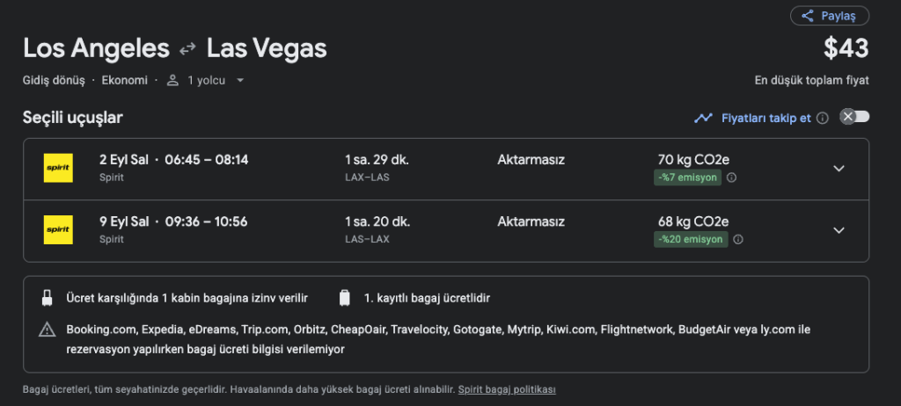Click the info icon beside -%7 emisyon

(731, 178)
